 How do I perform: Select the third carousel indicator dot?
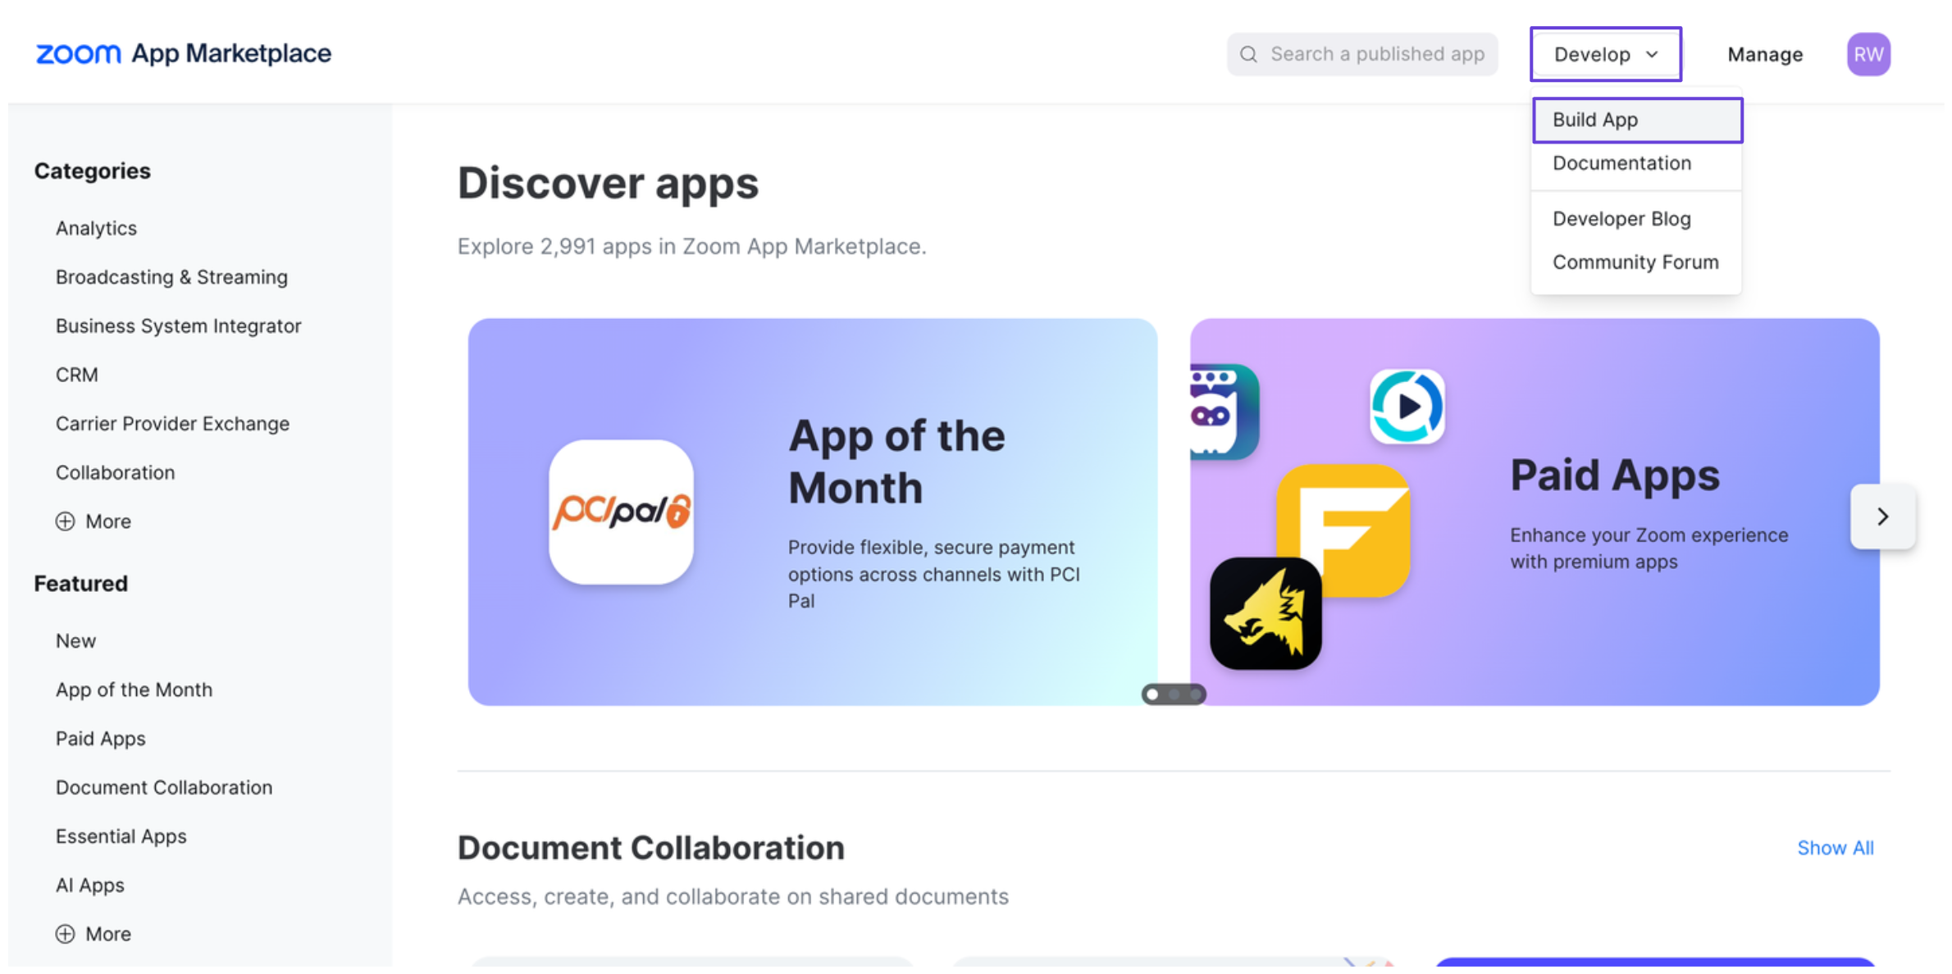1196,694
